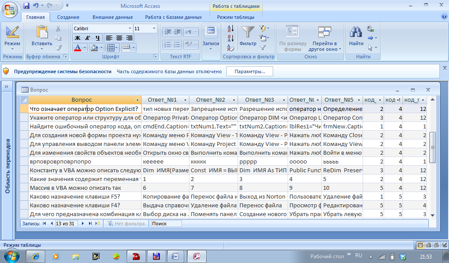
Task: Click Undo in Quick Access toolbar
Action: tap(36, 5)
